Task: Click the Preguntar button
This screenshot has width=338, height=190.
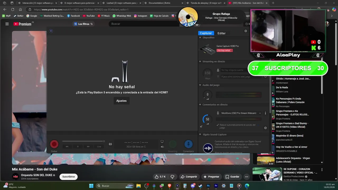Action: tap(211, 177)
